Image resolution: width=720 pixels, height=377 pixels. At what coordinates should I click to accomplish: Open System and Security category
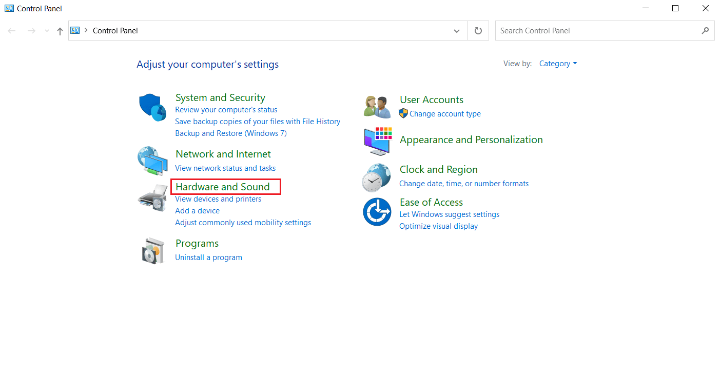pyautogui.click(x=220, y=97)
